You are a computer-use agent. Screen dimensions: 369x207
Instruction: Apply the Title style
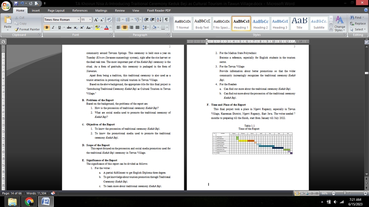(299, 23)
